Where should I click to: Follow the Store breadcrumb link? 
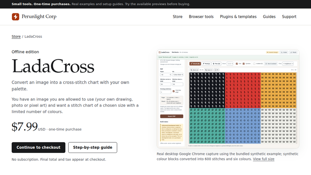[x=16, y=37]
